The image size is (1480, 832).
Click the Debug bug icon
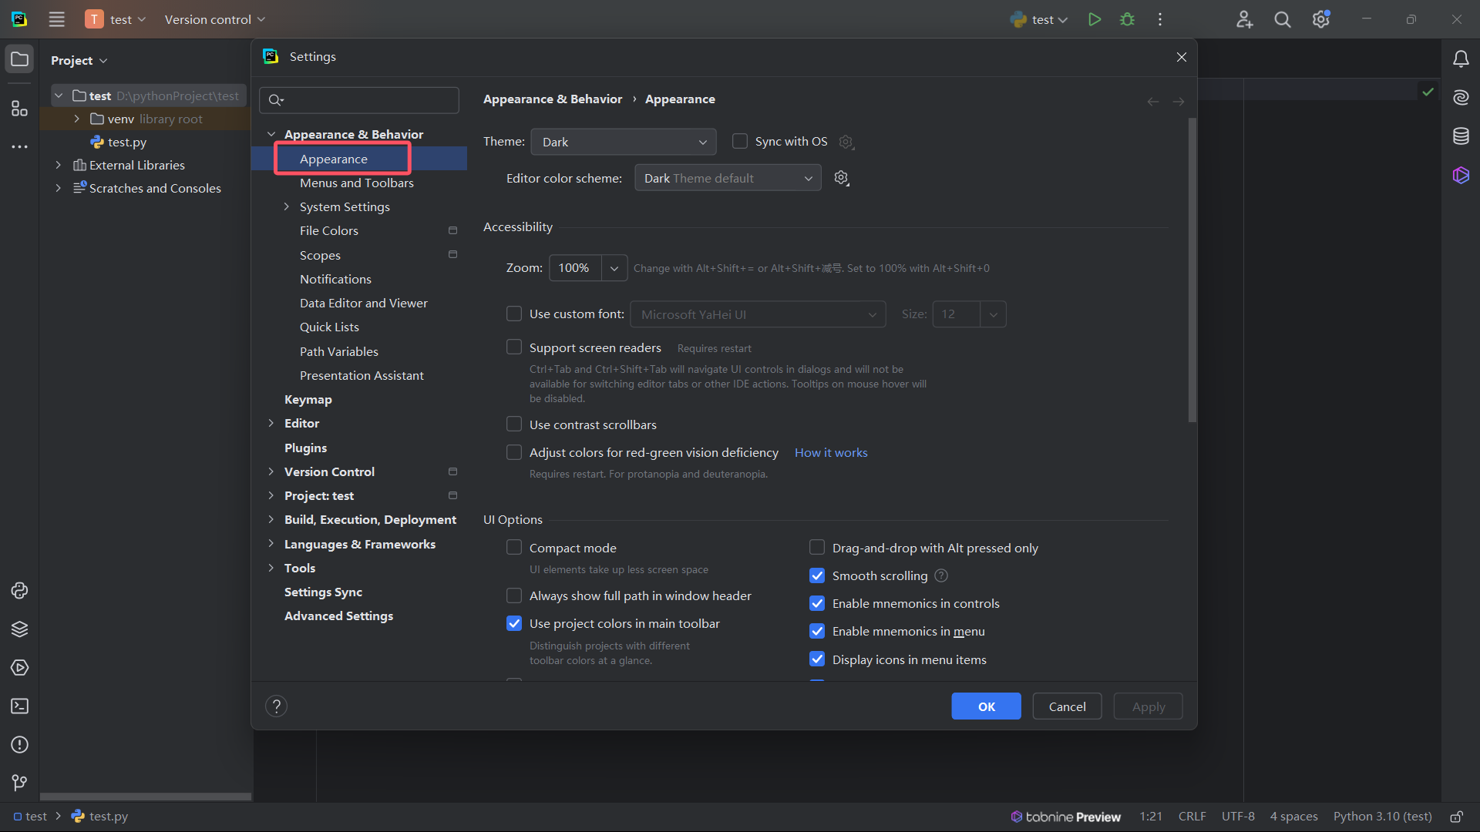click(x=1127, y=19)
